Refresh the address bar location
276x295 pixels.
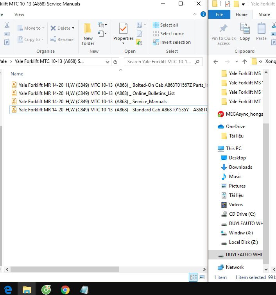[115, 62]
